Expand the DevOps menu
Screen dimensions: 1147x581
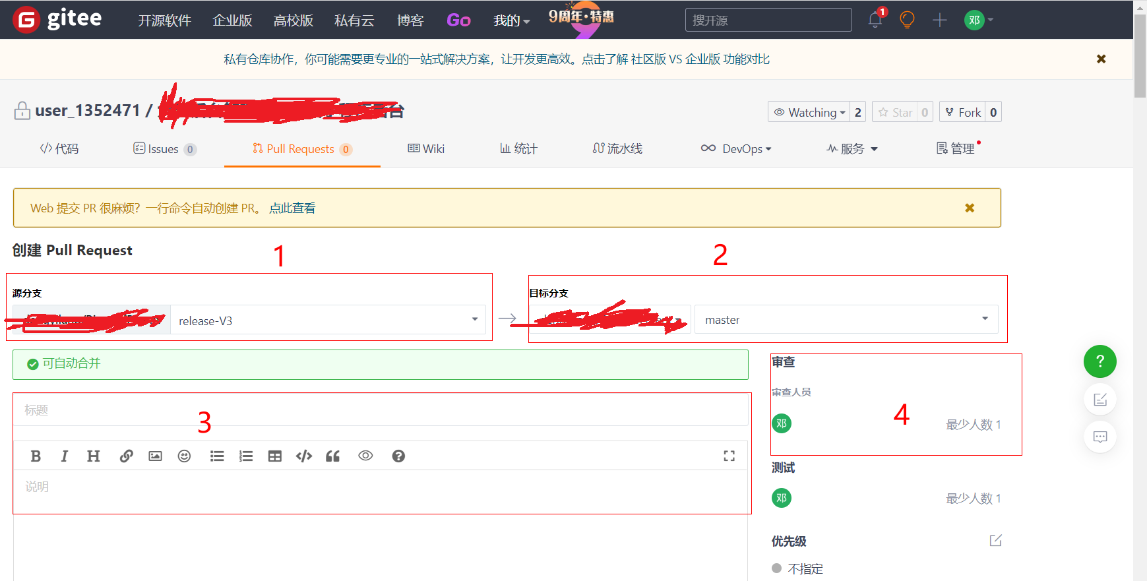736,148
